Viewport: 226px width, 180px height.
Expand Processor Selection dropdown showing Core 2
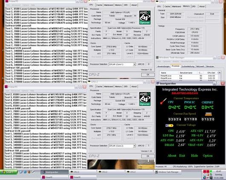tap(134, 146)
